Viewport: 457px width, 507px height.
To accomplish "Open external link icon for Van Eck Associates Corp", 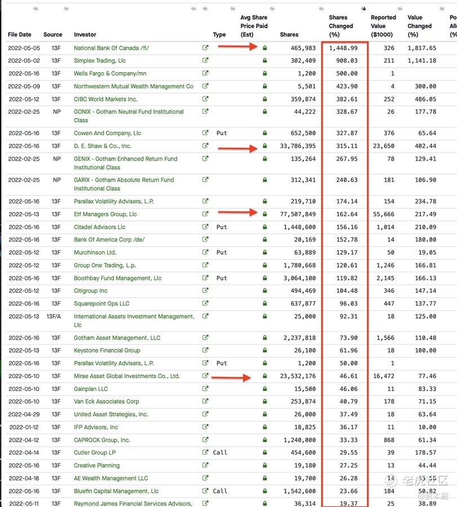I will click(205, 401).
